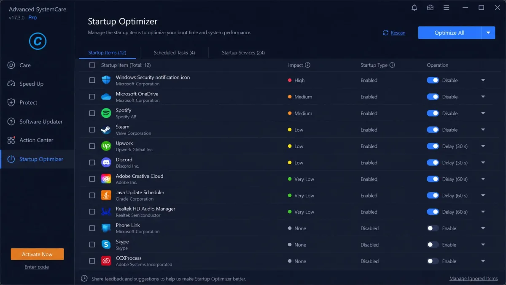Image resolution: width=506 pixels, height=285 pixels.
Task: Click the Discord app icon
Action: click(106, 163)
